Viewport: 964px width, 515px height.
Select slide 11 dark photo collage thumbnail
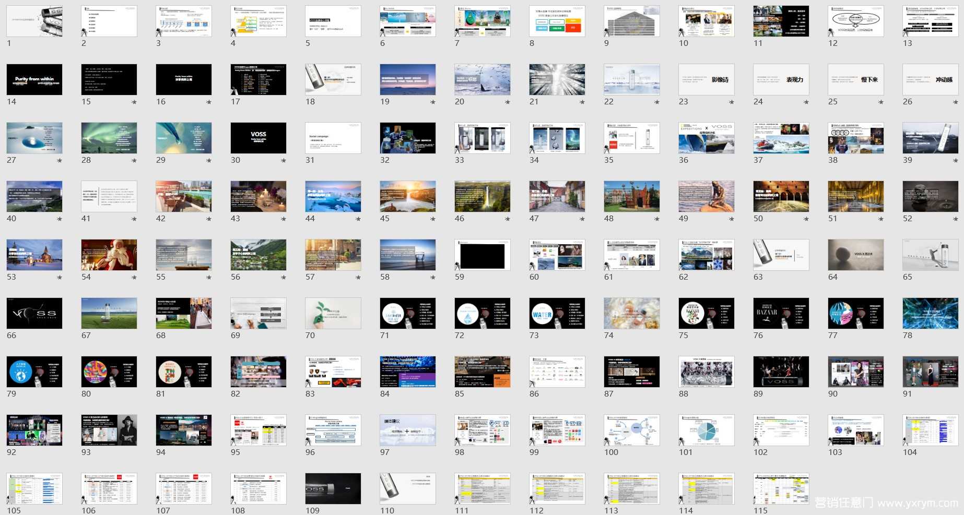(781, 21)
